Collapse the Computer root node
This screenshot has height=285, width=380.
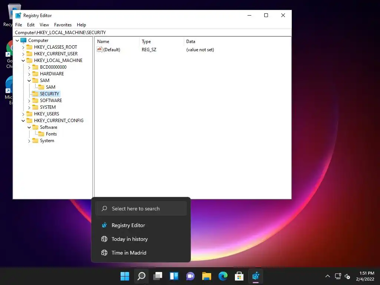click(17, 40)
